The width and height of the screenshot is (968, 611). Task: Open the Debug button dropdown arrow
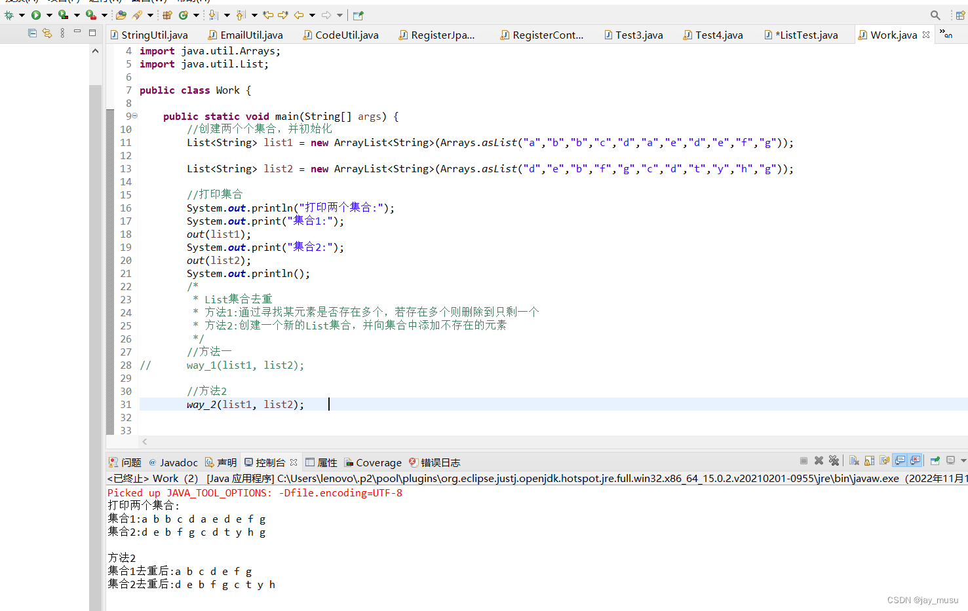click(x=22, y=14)
